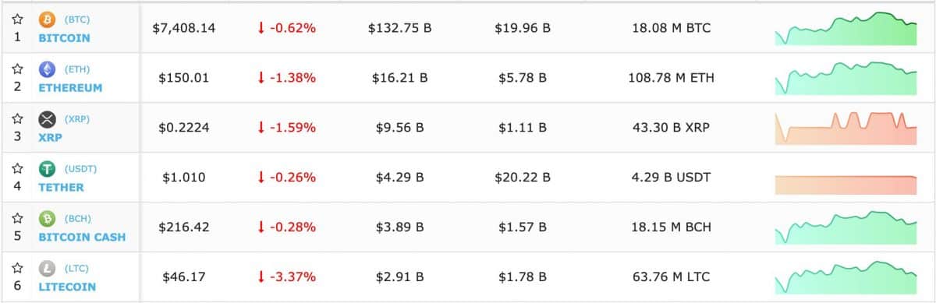
Task: Favorite Litecoin with the star icon
Action: pyautogui.click(x=17, y=268)
